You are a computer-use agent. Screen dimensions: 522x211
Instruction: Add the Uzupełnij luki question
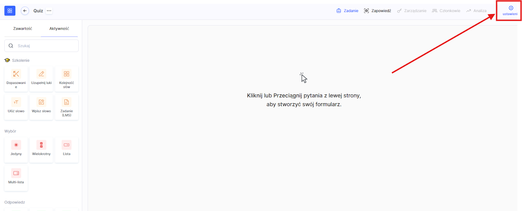coord(41,79)
